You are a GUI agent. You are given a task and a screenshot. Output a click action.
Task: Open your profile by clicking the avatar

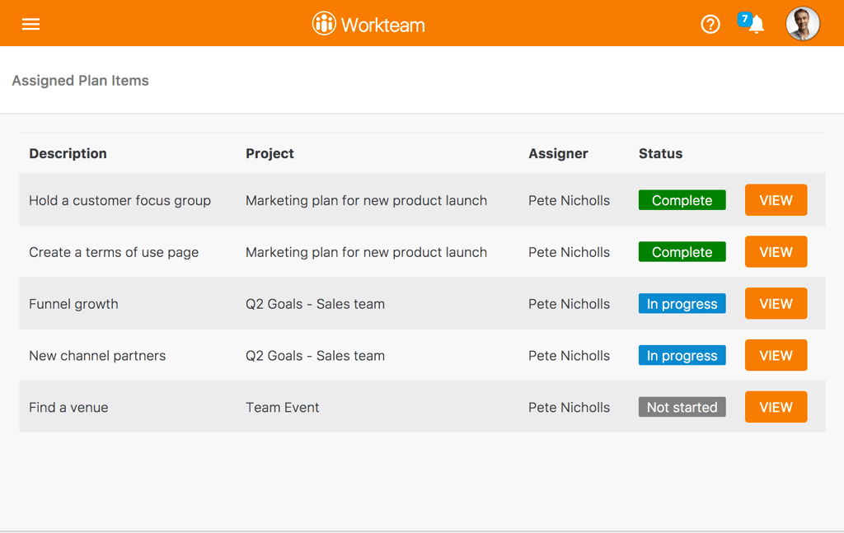point(802,24)
